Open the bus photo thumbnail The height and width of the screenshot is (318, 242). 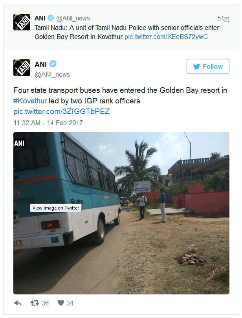[121, 213]
